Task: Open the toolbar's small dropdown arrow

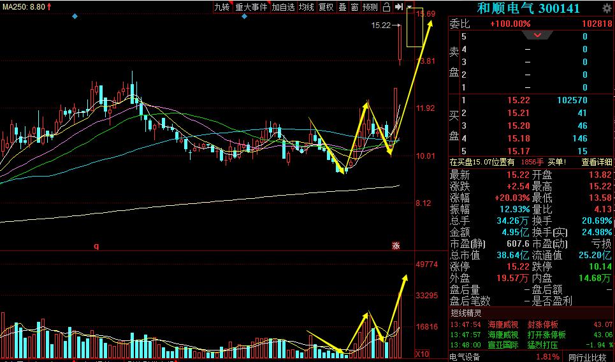Action: click(410, 7)
